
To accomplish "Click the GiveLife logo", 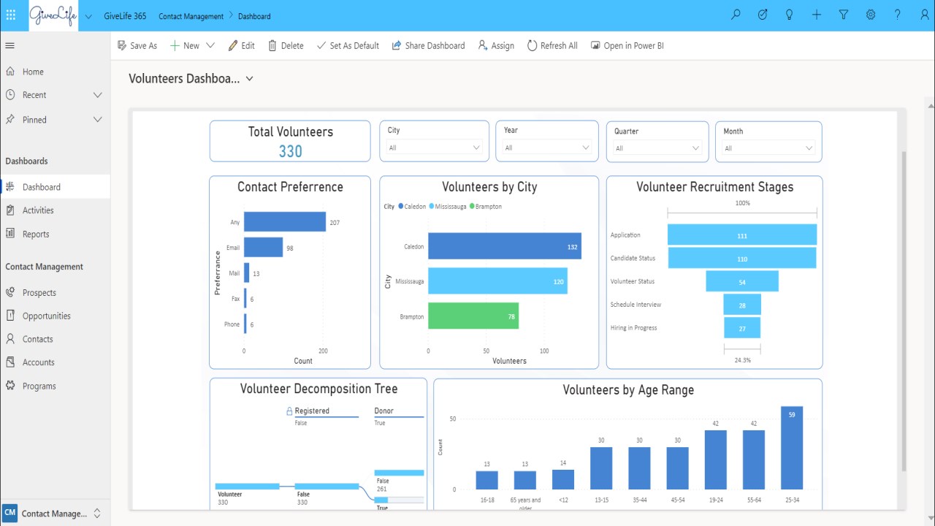I will 53,15.
